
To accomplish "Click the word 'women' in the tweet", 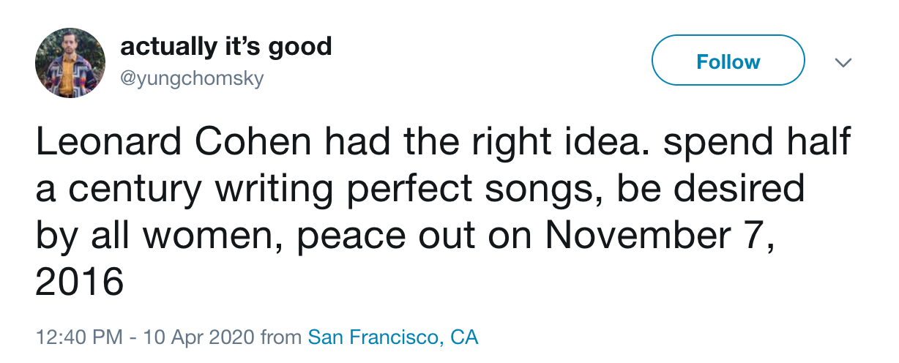I will [228, 236].
